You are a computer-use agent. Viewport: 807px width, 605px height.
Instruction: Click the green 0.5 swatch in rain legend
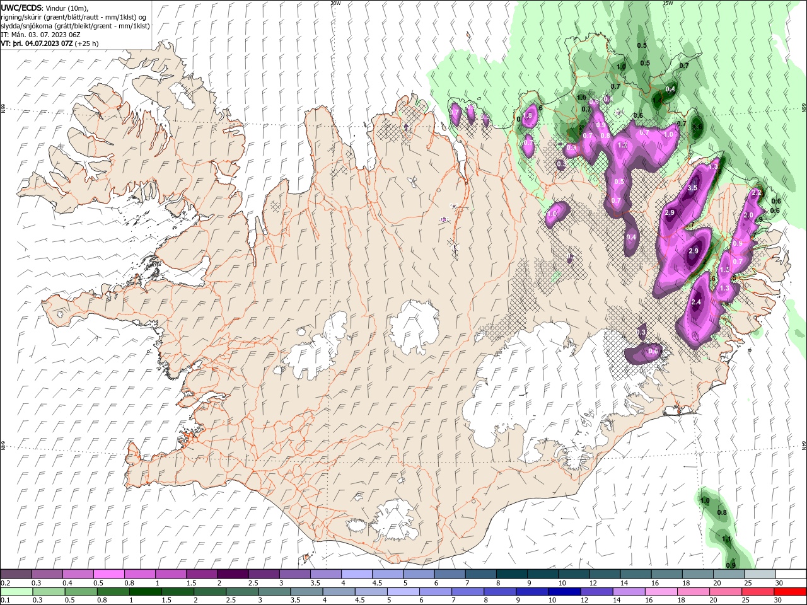click(81, 592)
